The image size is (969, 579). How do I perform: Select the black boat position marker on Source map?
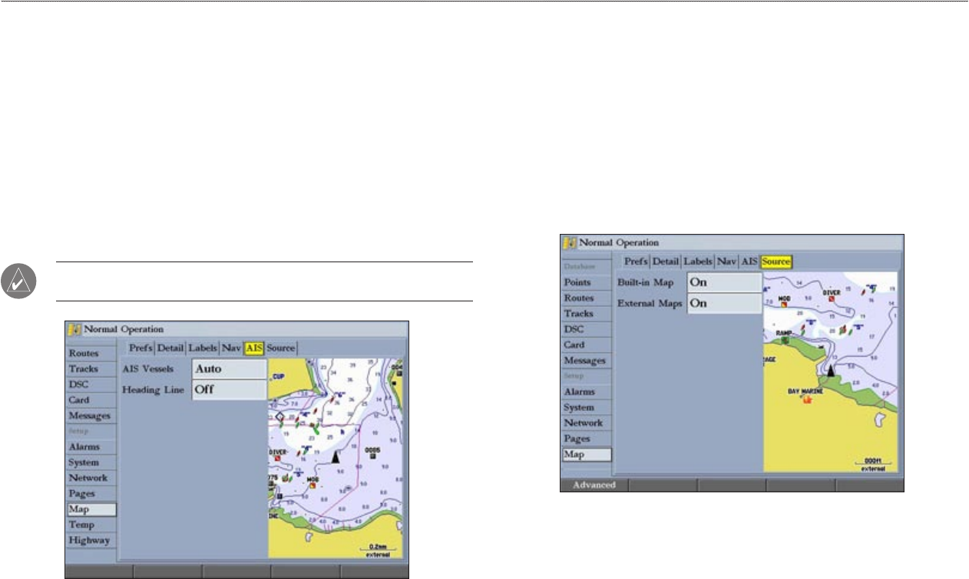point(830,370)
